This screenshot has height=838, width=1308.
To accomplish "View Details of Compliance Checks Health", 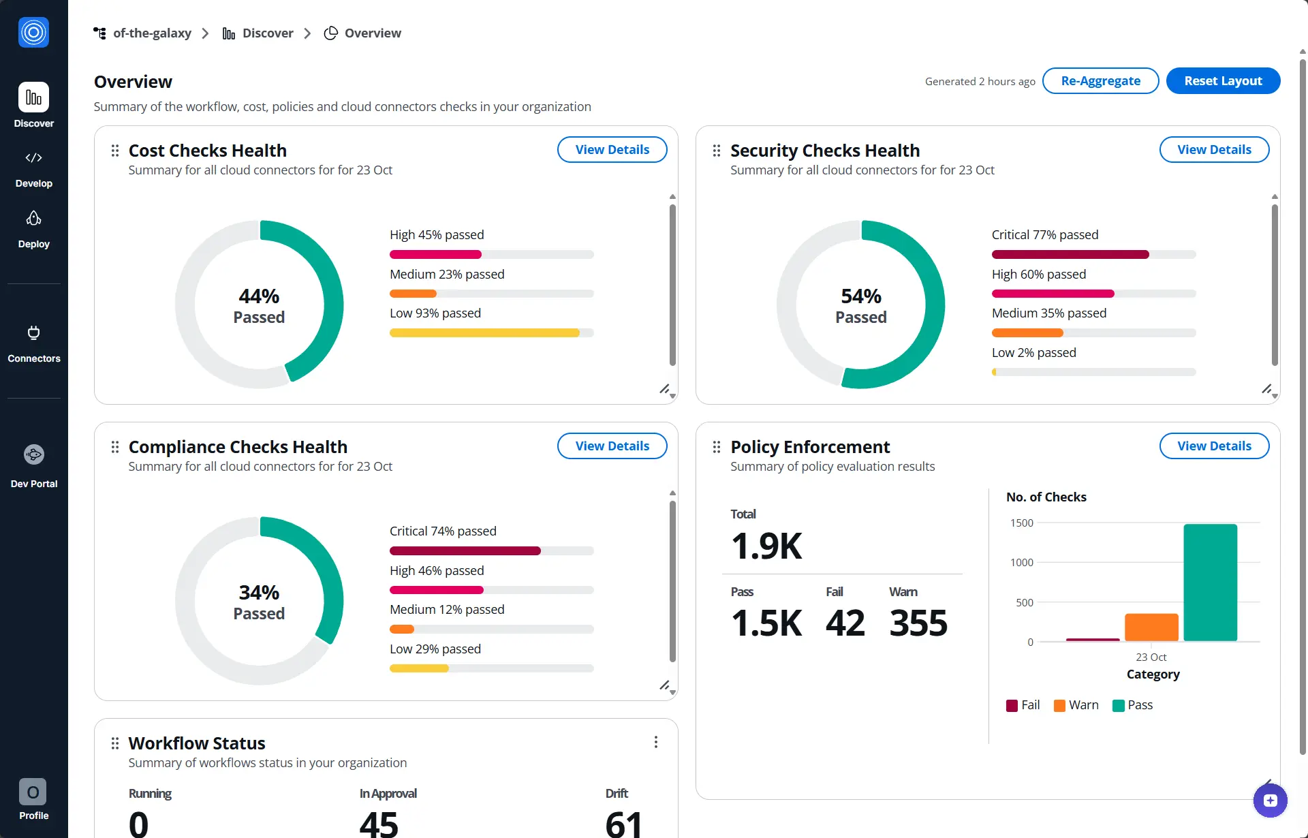I will coord(612,446).
